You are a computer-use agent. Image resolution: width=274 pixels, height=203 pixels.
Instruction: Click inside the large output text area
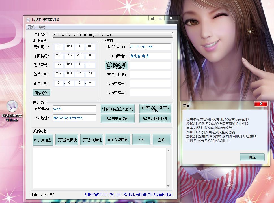tap(100, 168)
